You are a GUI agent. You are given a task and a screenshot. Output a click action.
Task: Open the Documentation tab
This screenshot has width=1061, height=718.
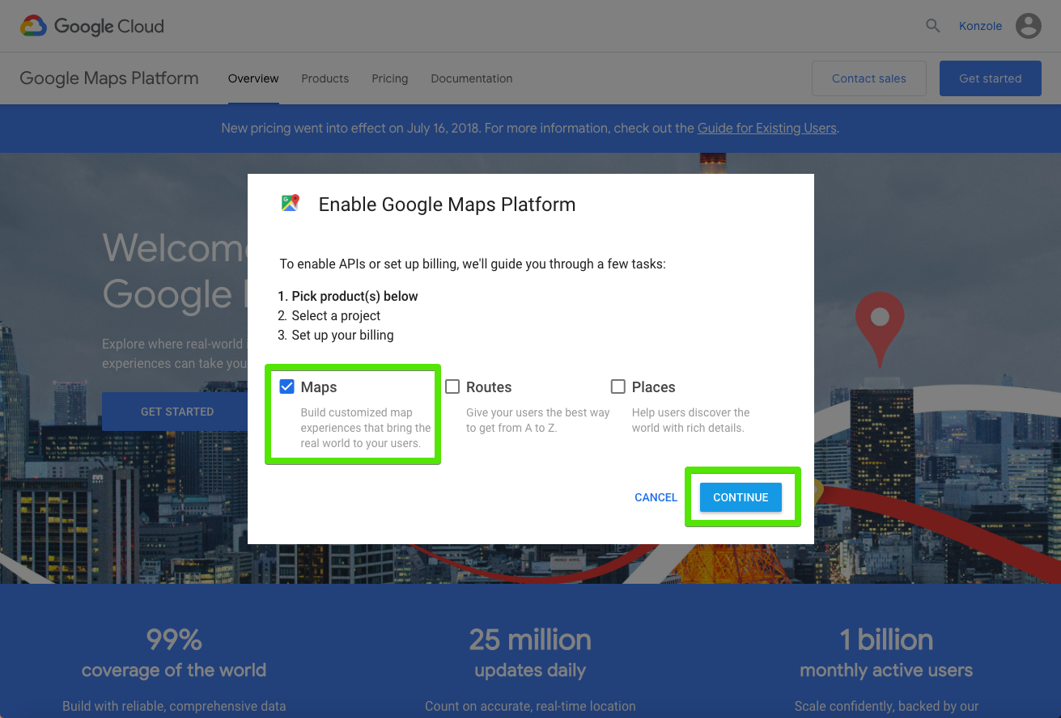472,78
